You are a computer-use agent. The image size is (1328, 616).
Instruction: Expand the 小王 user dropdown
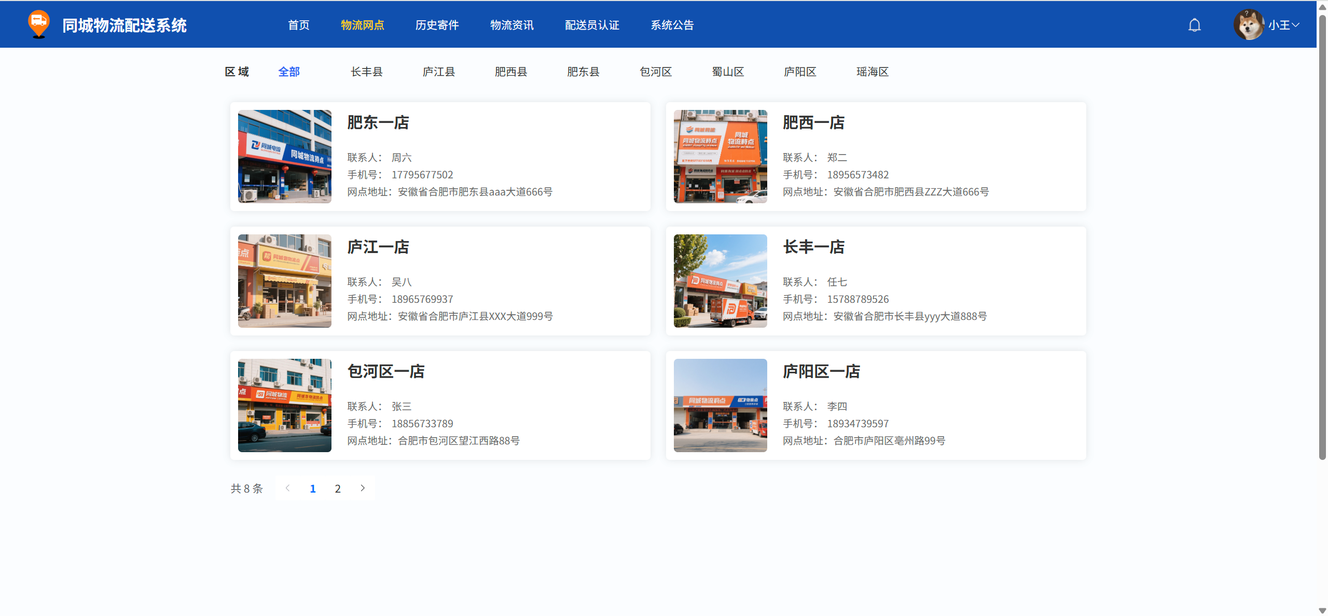point(1284,25)
